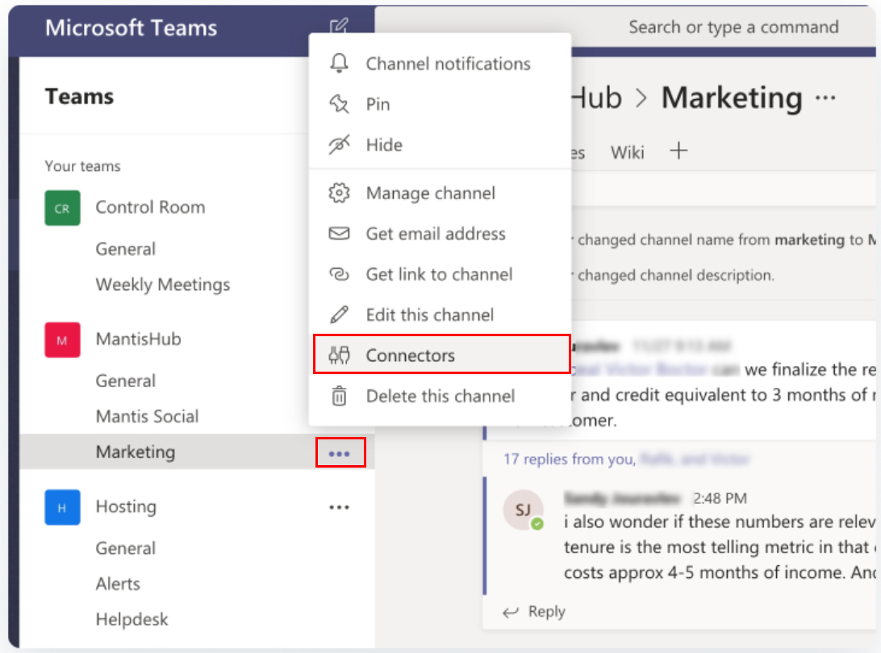Open Connectors from the context menu
881x653 pixels.
441,355
